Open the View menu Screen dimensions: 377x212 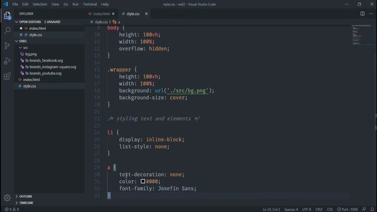[55, 4]
